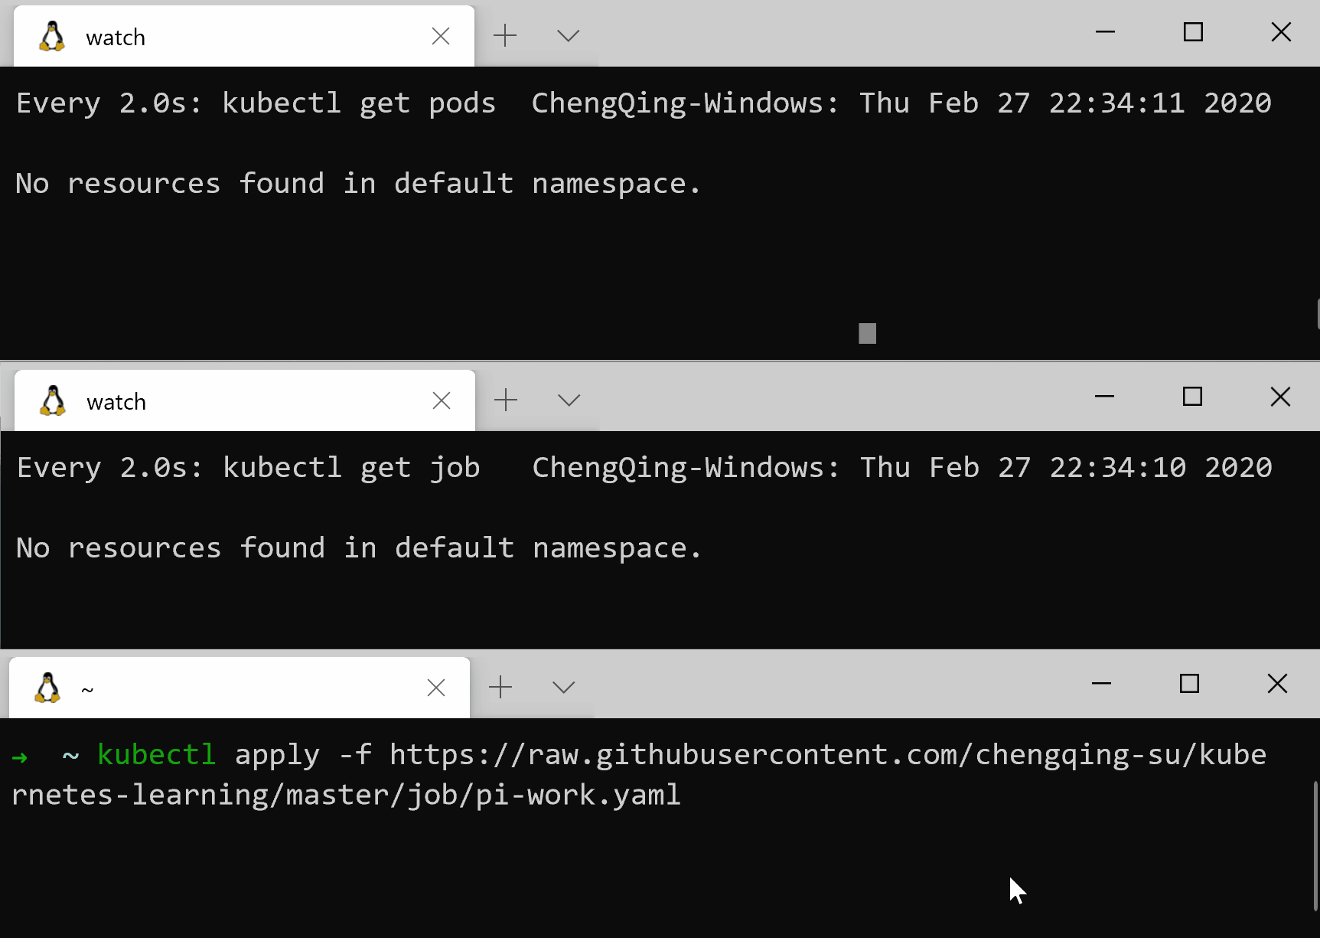Open a new tab in the get job terminal
Image resolution: width=1320 pixels, height=938 pixels.
(x=506, y=400)
